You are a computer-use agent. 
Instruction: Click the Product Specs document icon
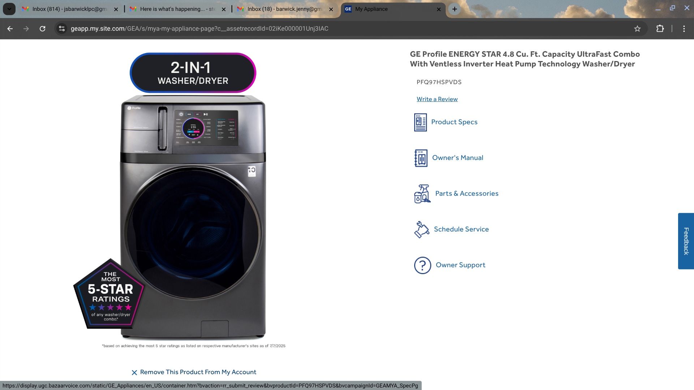(x=420, y=122)
